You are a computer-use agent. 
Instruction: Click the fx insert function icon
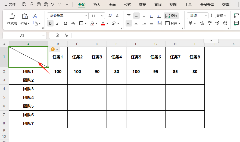coord(66,35)
